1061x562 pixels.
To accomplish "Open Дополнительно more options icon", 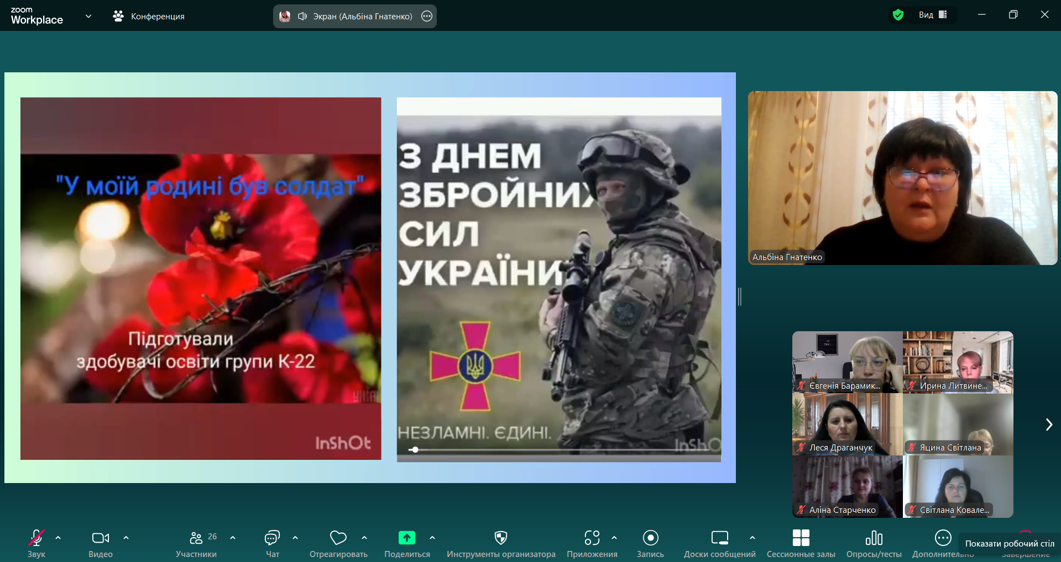I will (943, 538).
